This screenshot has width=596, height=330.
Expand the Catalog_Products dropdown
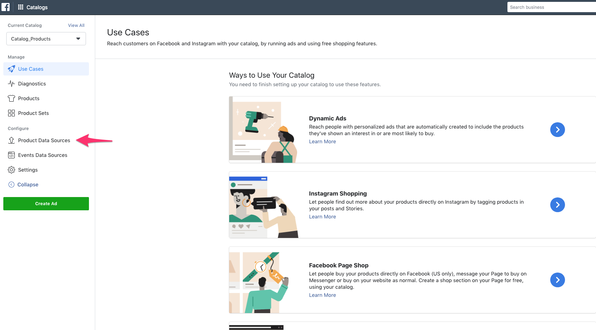46,39
